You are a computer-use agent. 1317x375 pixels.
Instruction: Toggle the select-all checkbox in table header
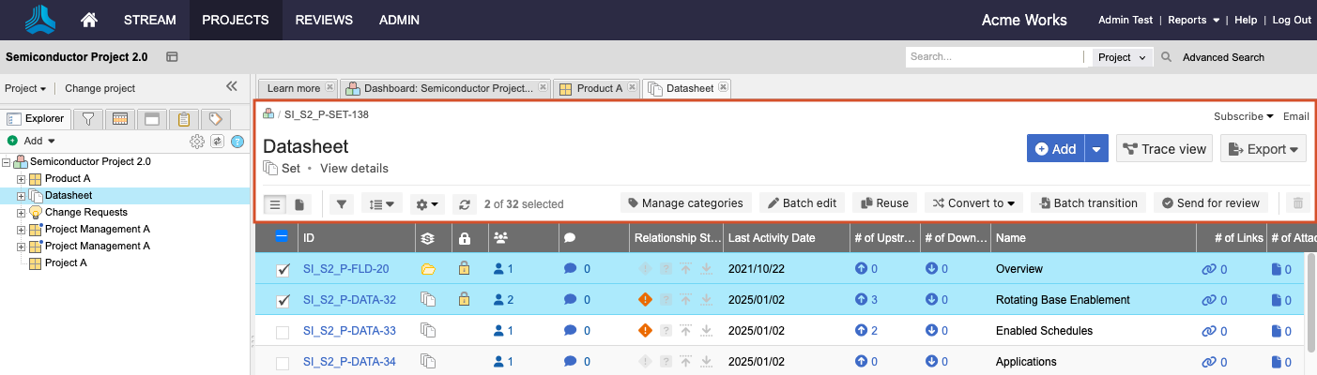[282, 238]
